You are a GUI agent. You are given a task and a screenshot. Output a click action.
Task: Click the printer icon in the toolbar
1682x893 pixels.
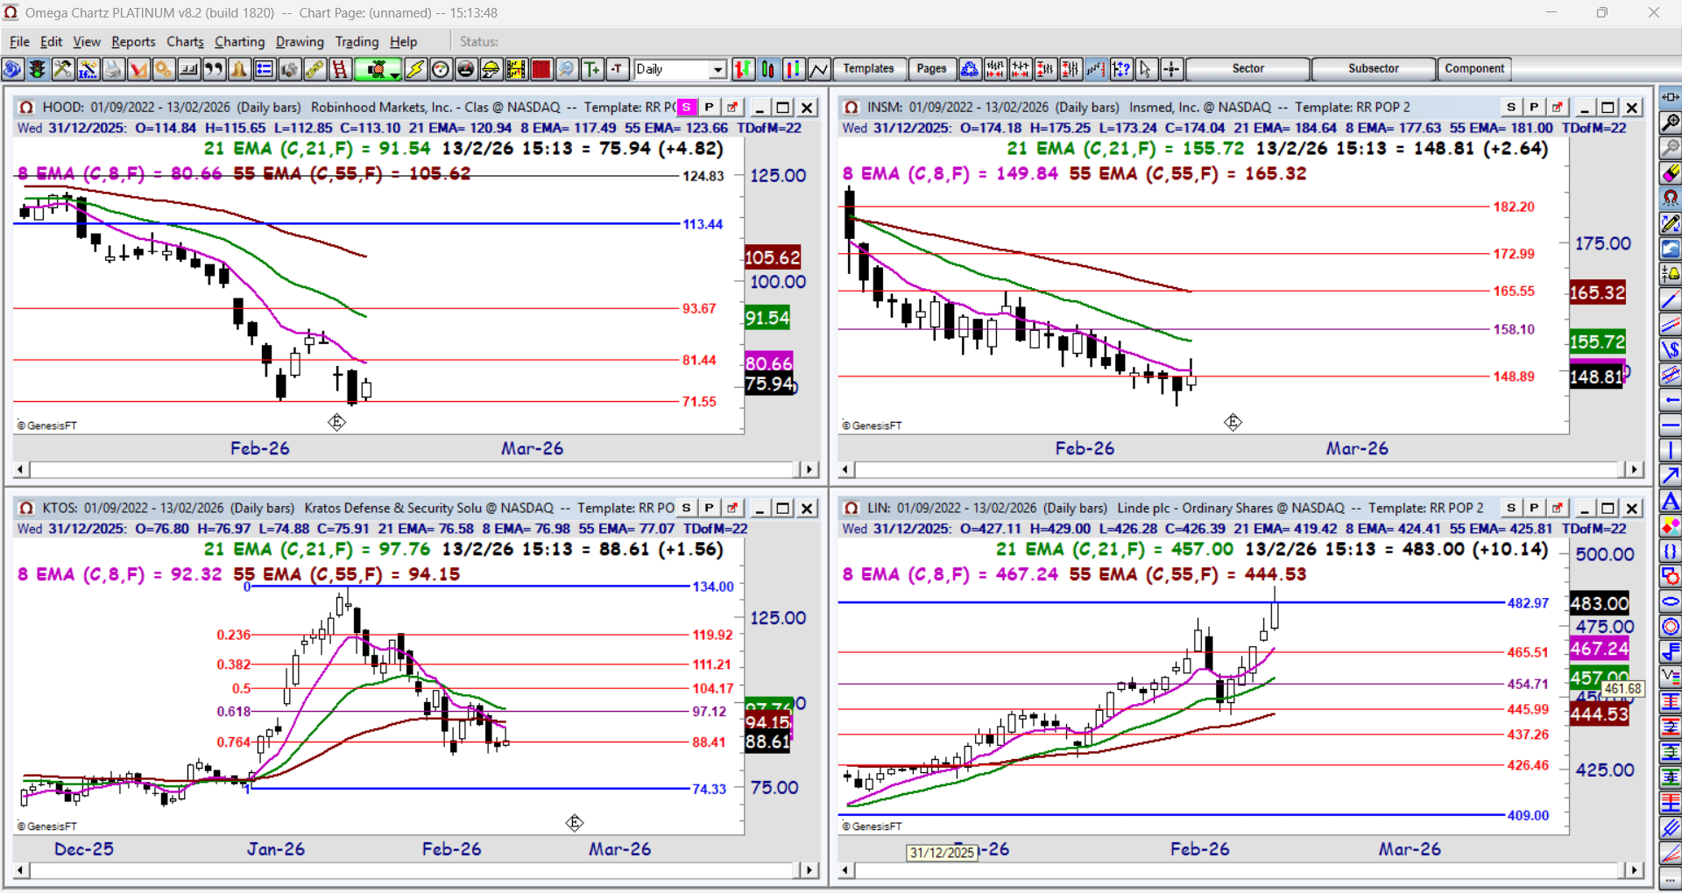coord(113,69)
